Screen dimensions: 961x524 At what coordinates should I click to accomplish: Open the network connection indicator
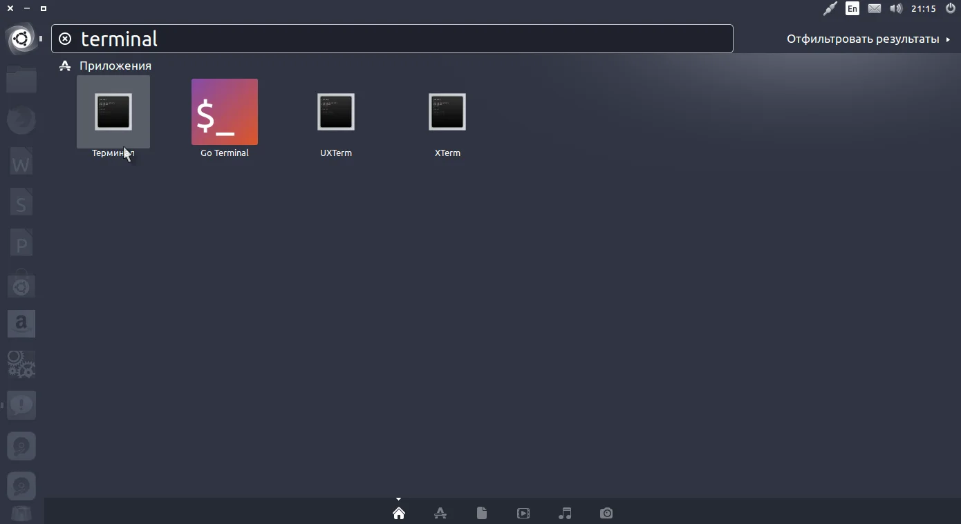click(830, 8)
